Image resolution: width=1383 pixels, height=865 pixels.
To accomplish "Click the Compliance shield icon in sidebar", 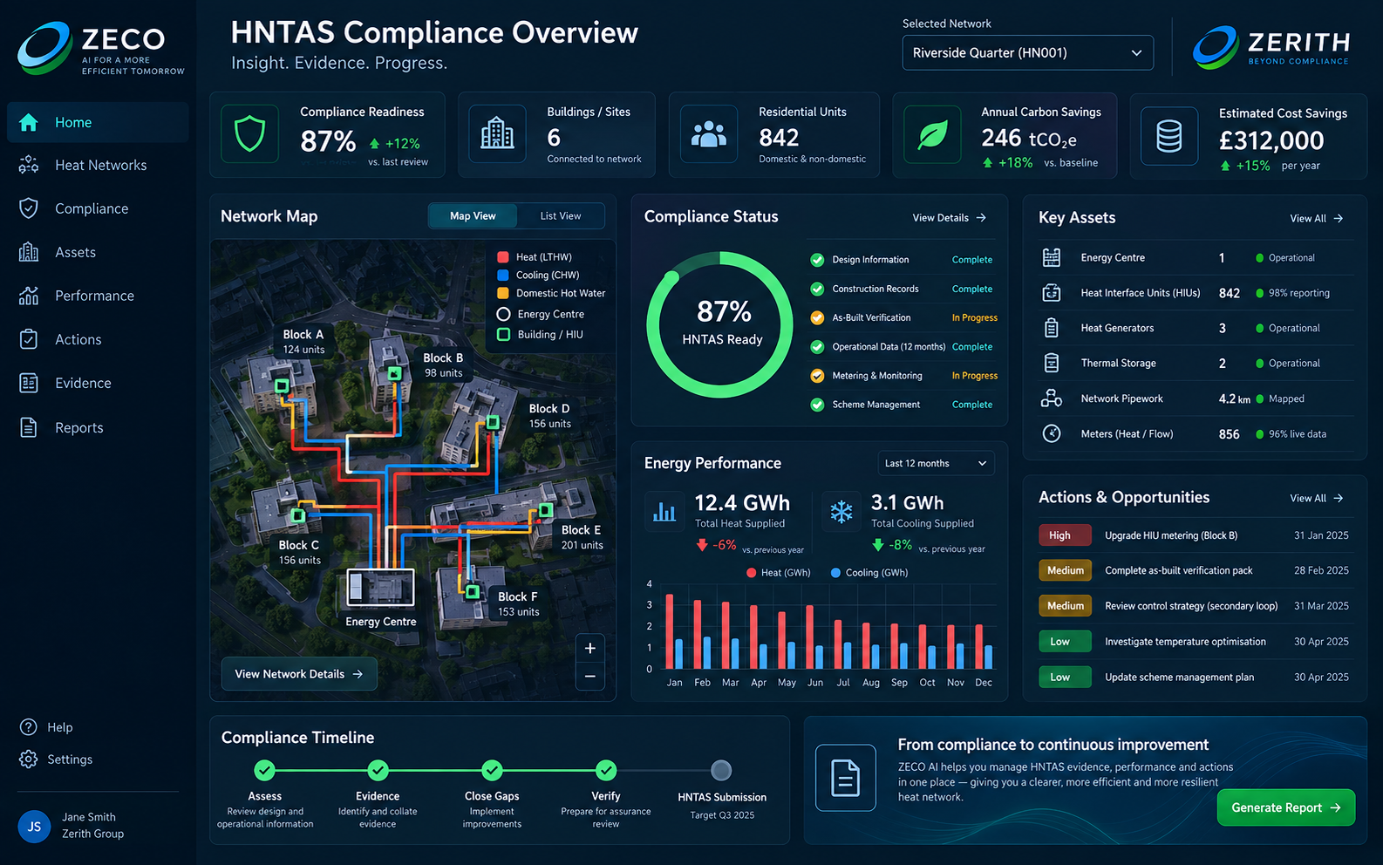I will tap(29, 208).
